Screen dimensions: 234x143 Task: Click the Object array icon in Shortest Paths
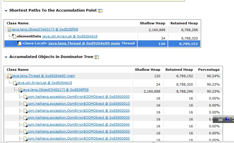pos(9,30)
